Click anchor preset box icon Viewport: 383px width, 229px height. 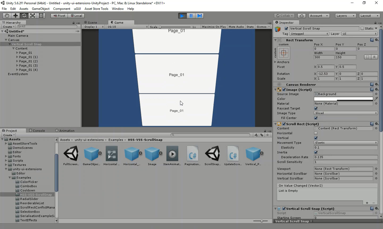click(284, 53)
